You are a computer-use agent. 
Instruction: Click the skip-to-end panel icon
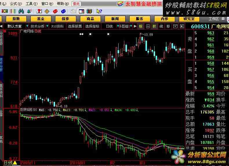pyautogui.click(x=182, y=26)
